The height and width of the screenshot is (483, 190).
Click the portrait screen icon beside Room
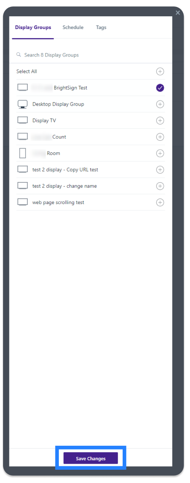(x=23, y=153)
